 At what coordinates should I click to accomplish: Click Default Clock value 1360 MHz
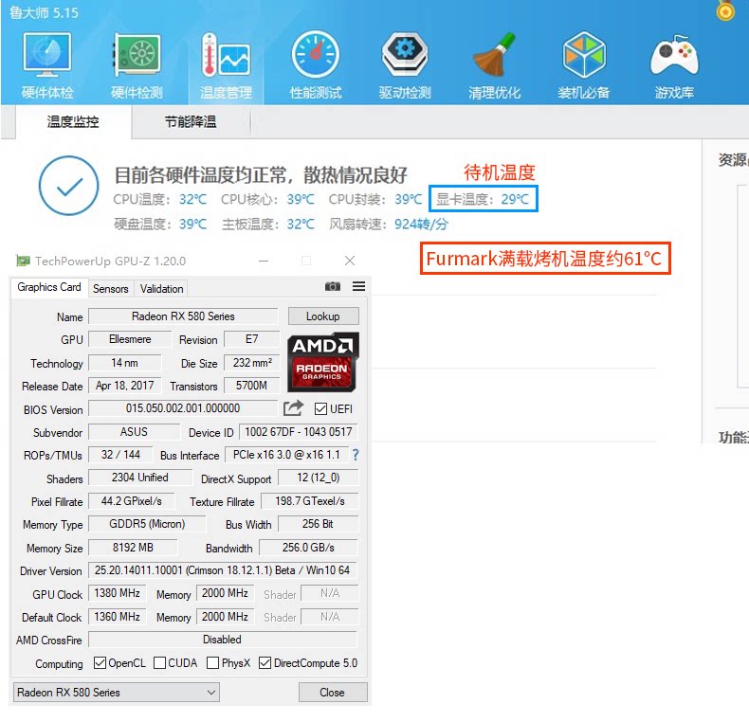(117, 617)
